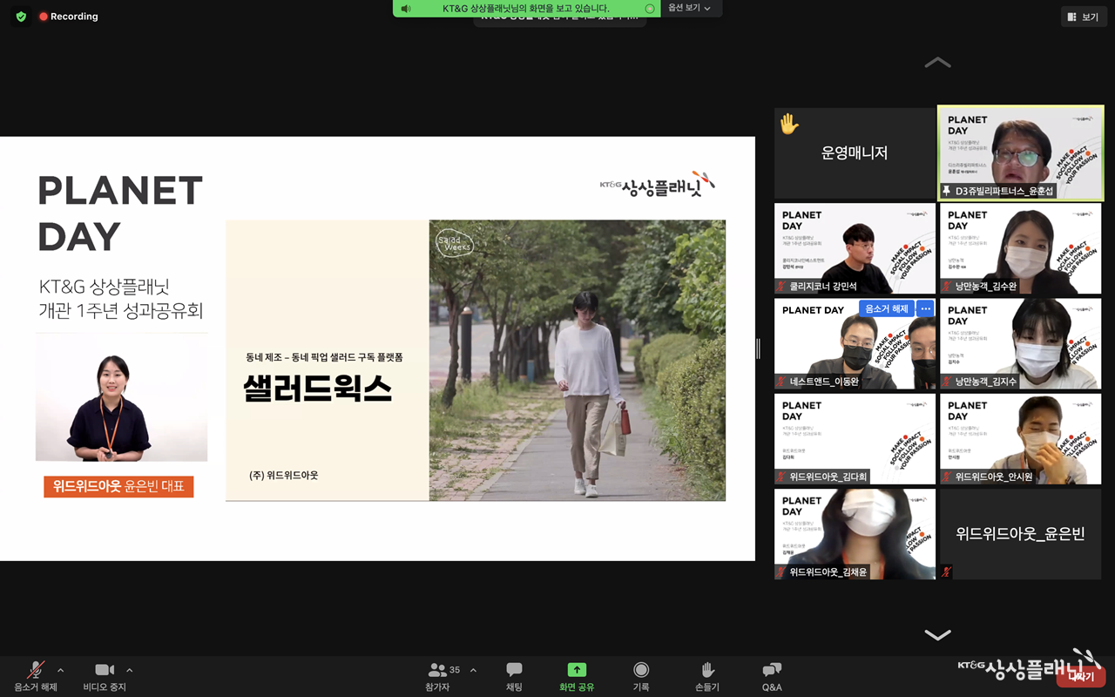Screen dimensions: 1115x697
Task: Select the D3쥬빌리파트너스_윤훈섭 video tile
Action: (1021, 153)
